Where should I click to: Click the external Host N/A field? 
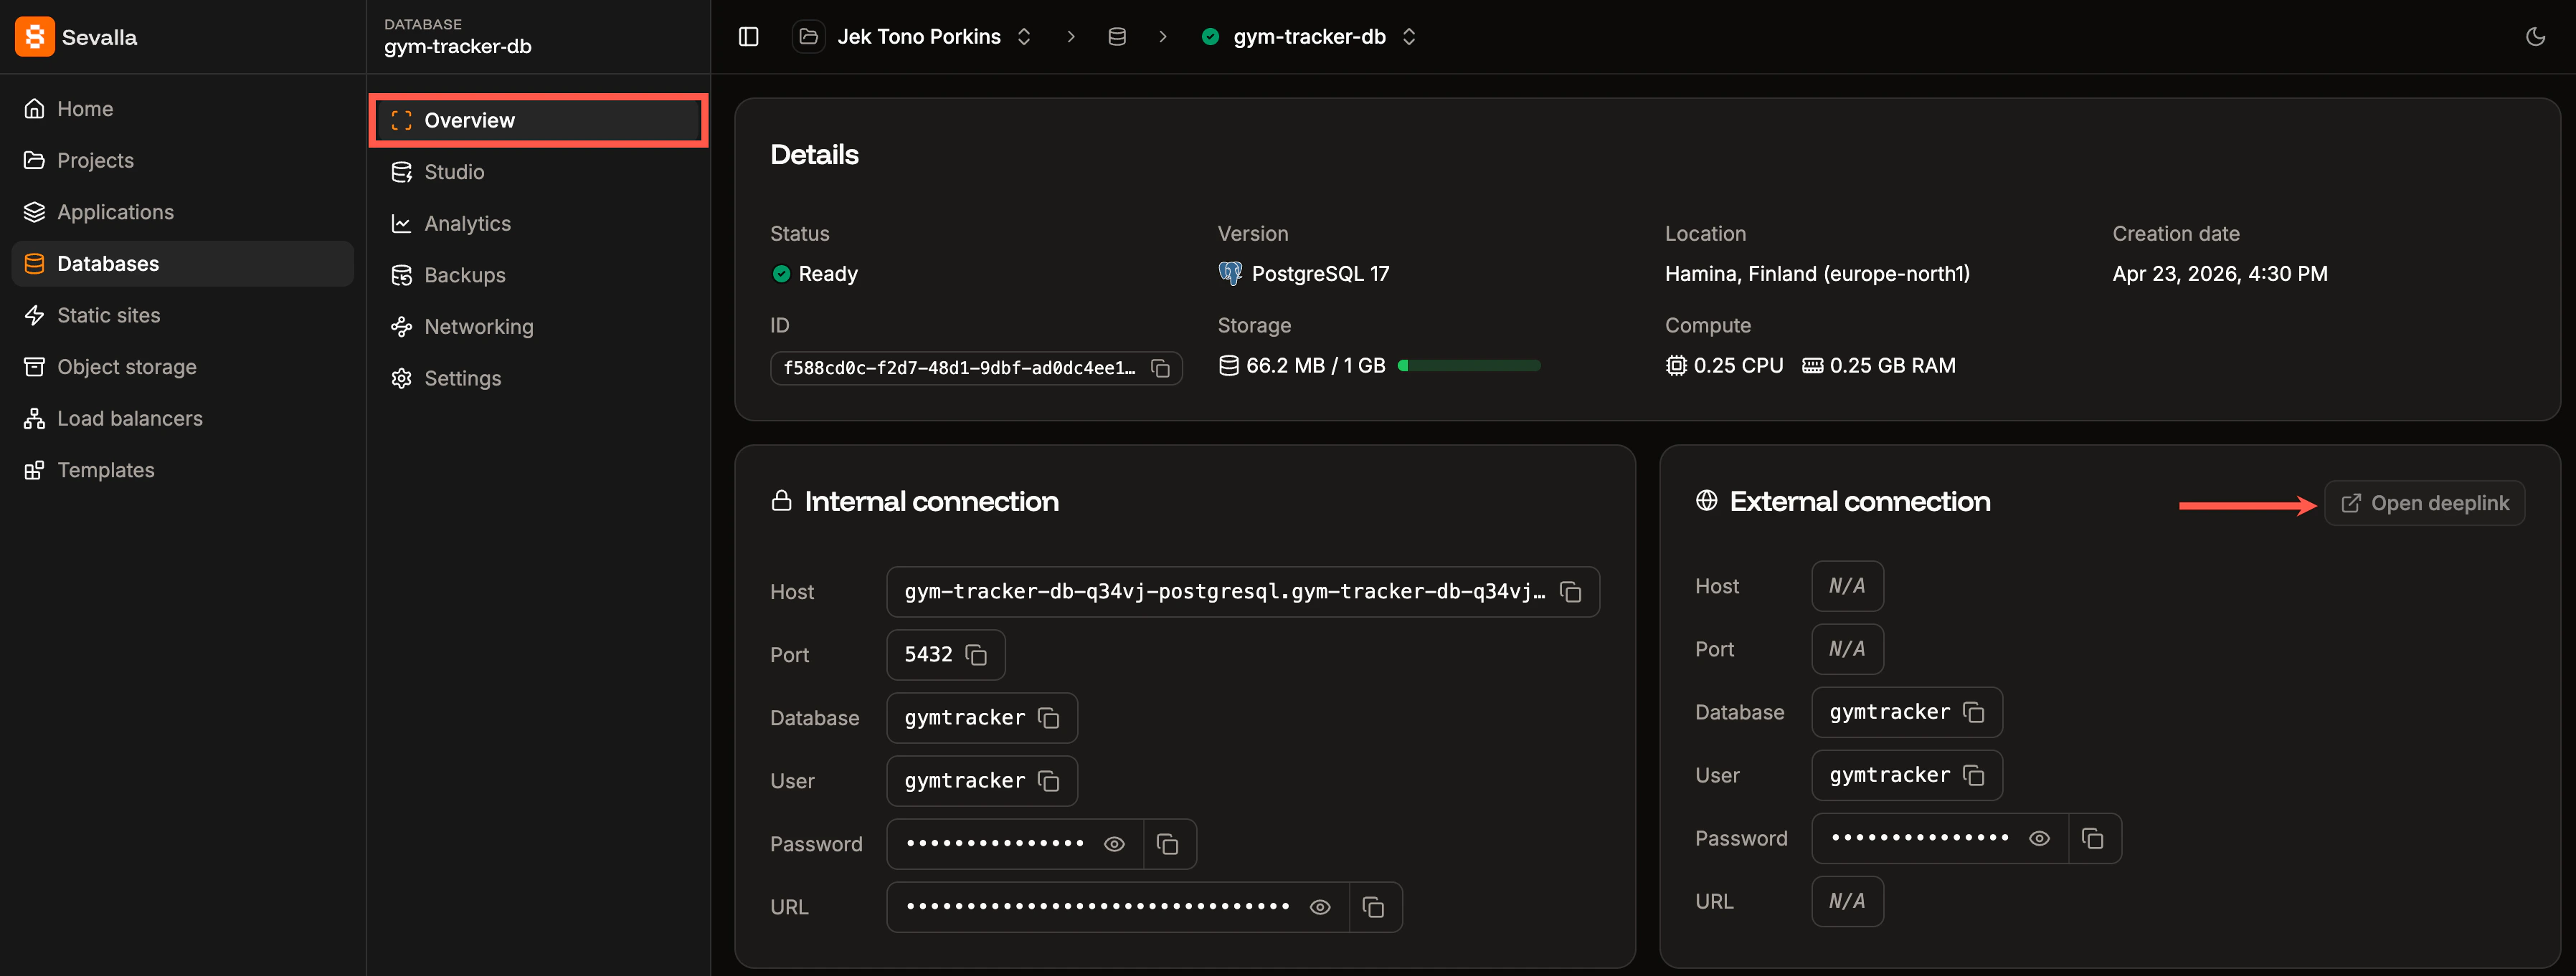1847,586
